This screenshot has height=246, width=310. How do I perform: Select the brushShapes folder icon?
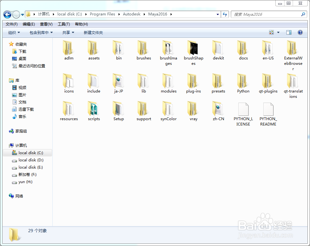[193, 48]
